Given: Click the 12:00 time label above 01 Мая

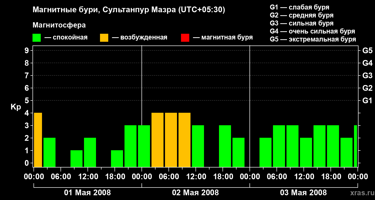Looking at the screenshot, I should coord(88,176).
